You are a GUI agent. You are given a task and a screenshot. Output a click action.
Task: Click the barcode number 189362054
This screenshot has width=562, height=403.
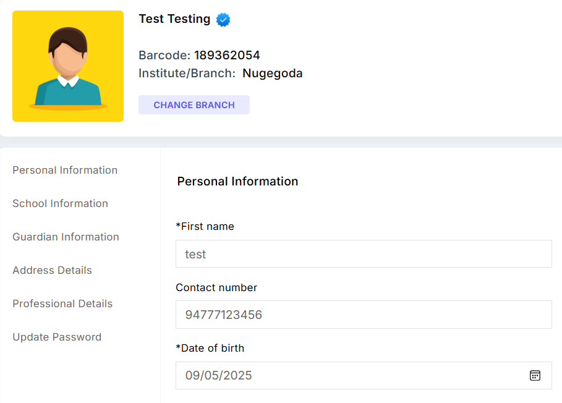click(x=227, y=55)
